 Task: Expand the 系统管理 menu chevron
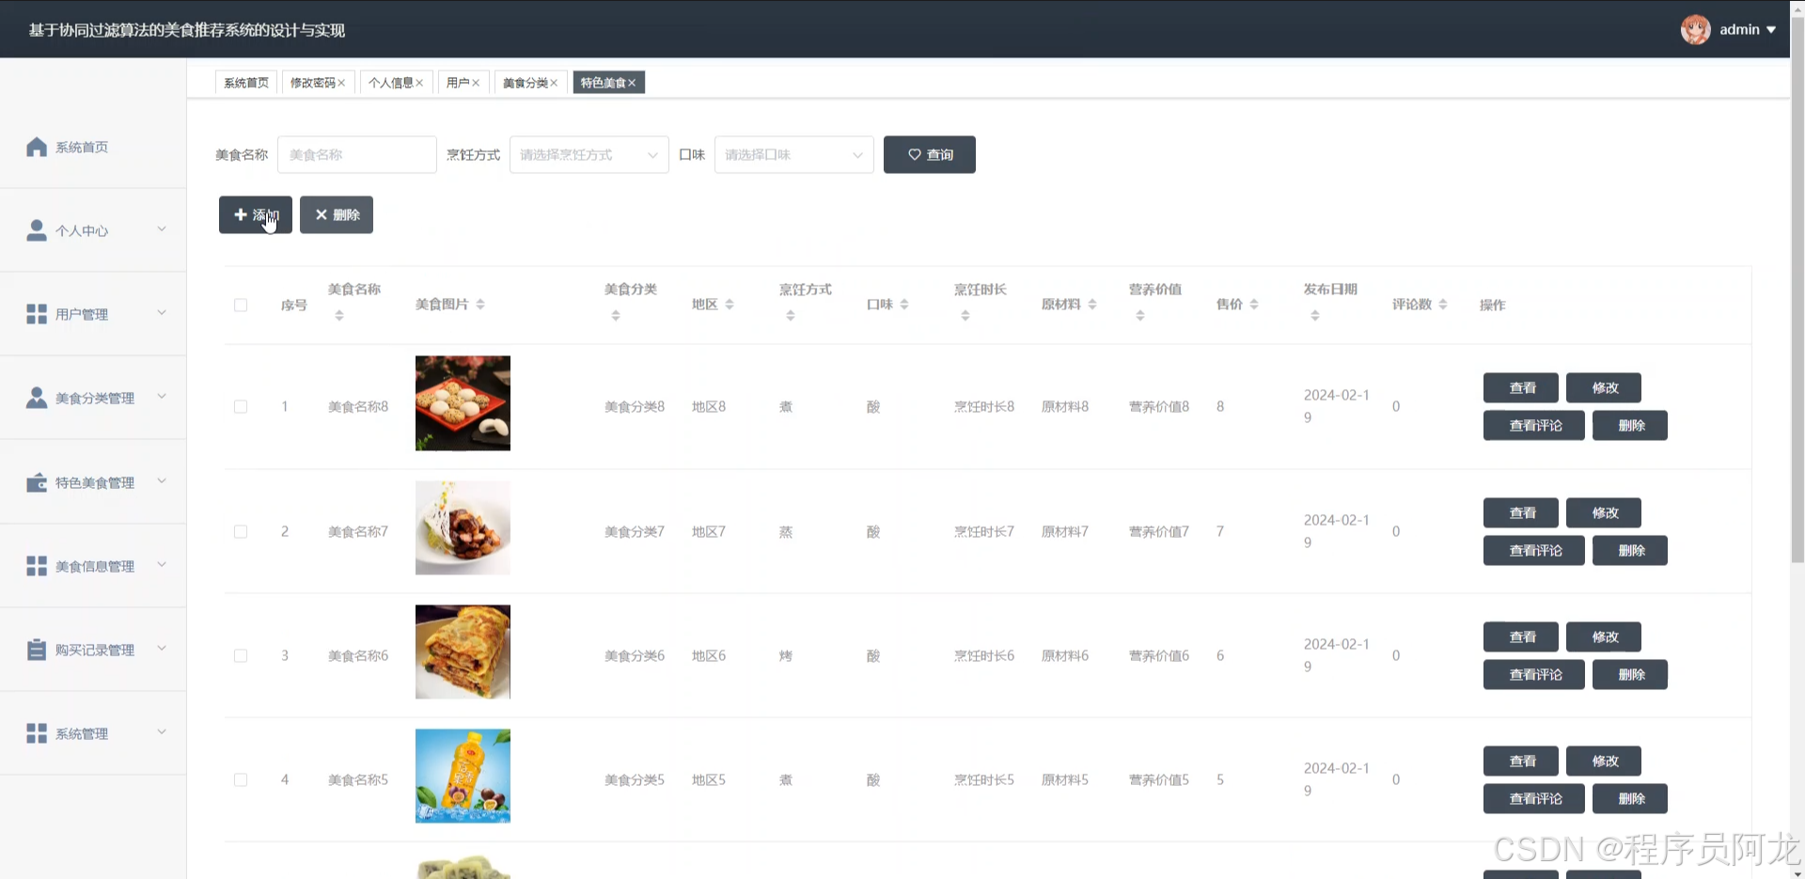[162, 731]
